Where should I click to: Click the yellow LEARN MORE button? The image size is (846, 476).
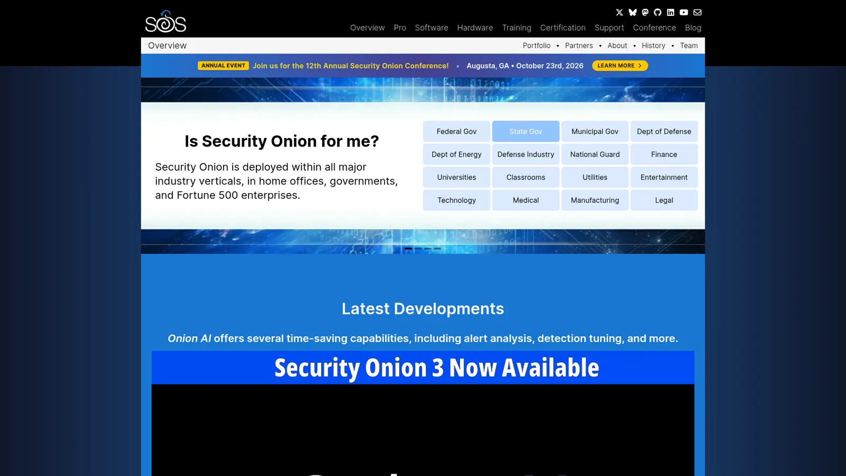[x=620, y=66]
